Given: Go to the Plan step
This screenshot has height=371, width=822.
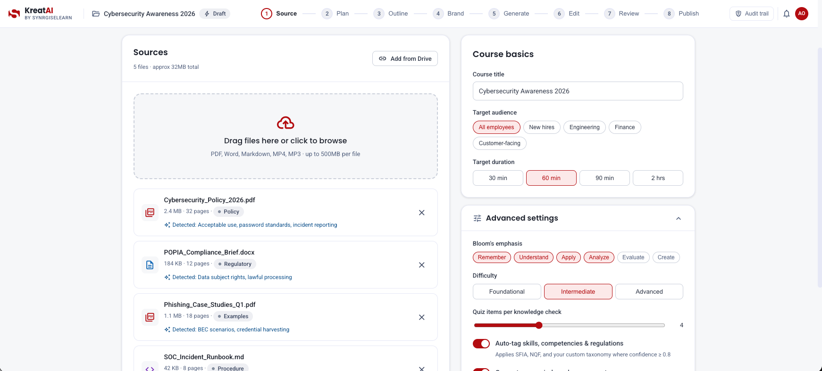Looking at the screenshot, I should click(x=335, y=14).
